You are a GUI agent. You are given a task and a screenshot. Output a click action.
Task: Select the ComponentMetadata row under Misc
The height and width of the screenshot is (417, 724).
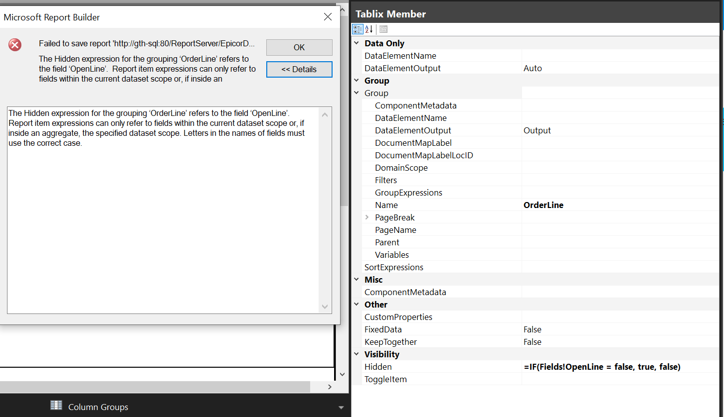pyautogui.click(x=541, y=292)
